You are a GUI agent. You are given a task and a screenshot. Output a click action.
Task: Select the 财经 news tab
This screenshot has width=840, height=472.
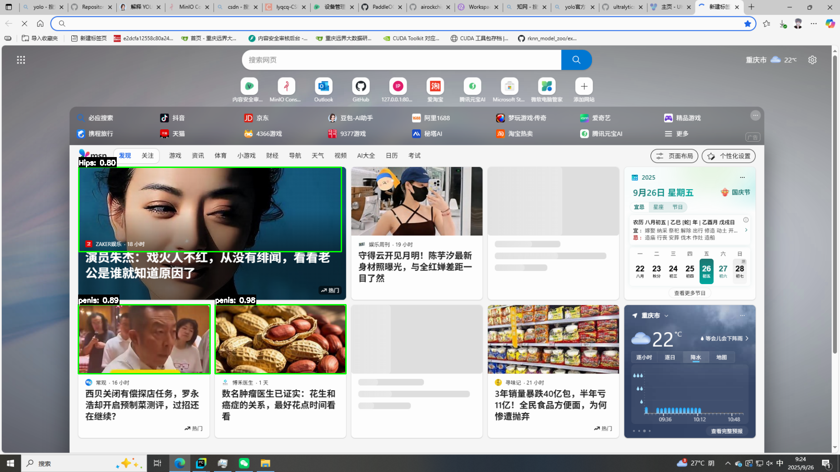tap(272, 156)
